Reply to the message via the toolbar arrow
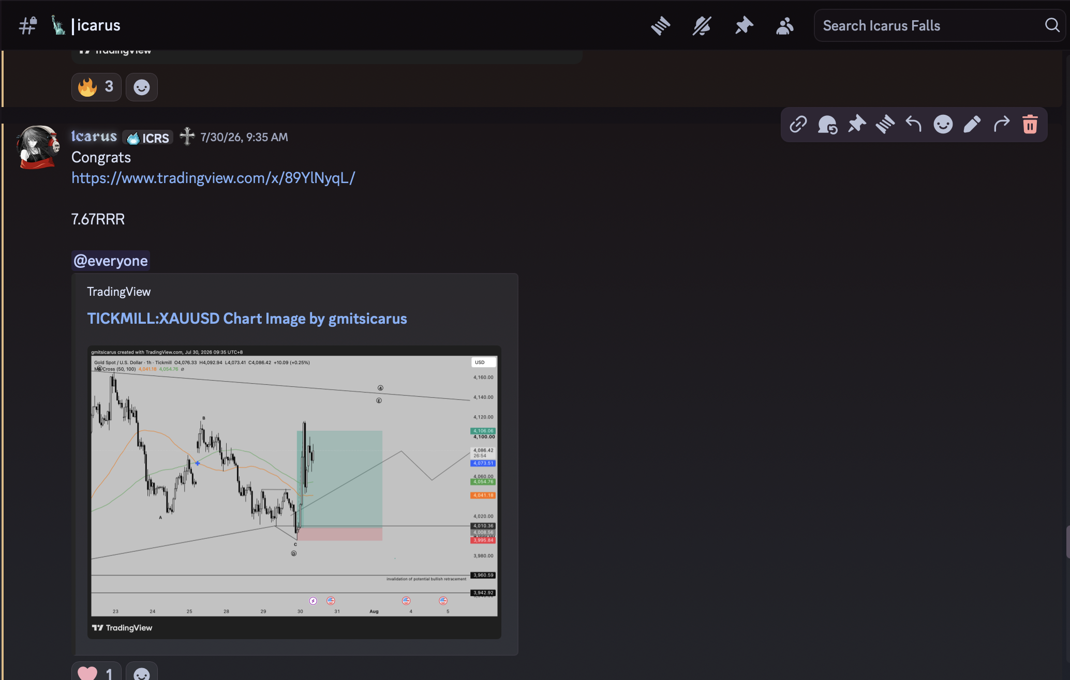The width and height of the screenshot is (1070, 680). 914,125
